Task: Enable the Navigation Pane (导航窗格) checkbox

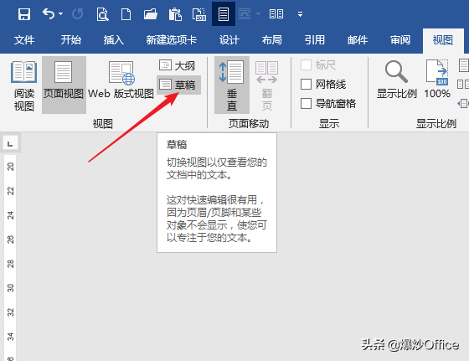Action: coord(328,104)
